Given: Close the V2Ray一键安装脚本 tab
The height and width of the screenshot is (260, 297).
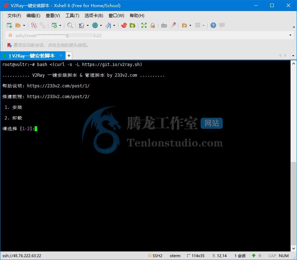Looking at the screenshot, I should pos(61,55).
